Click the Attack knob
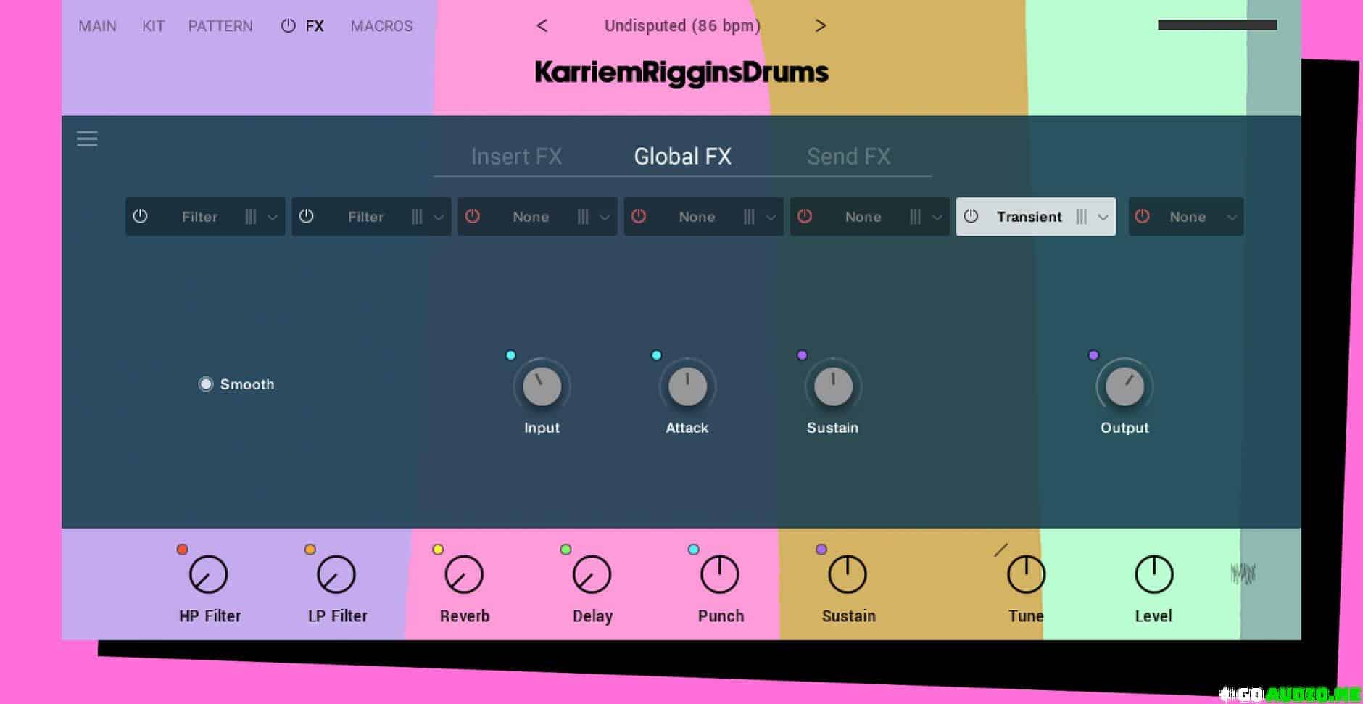Image resolution: width=1363 pixels, height=704 pixels. (x=687, y=386)
